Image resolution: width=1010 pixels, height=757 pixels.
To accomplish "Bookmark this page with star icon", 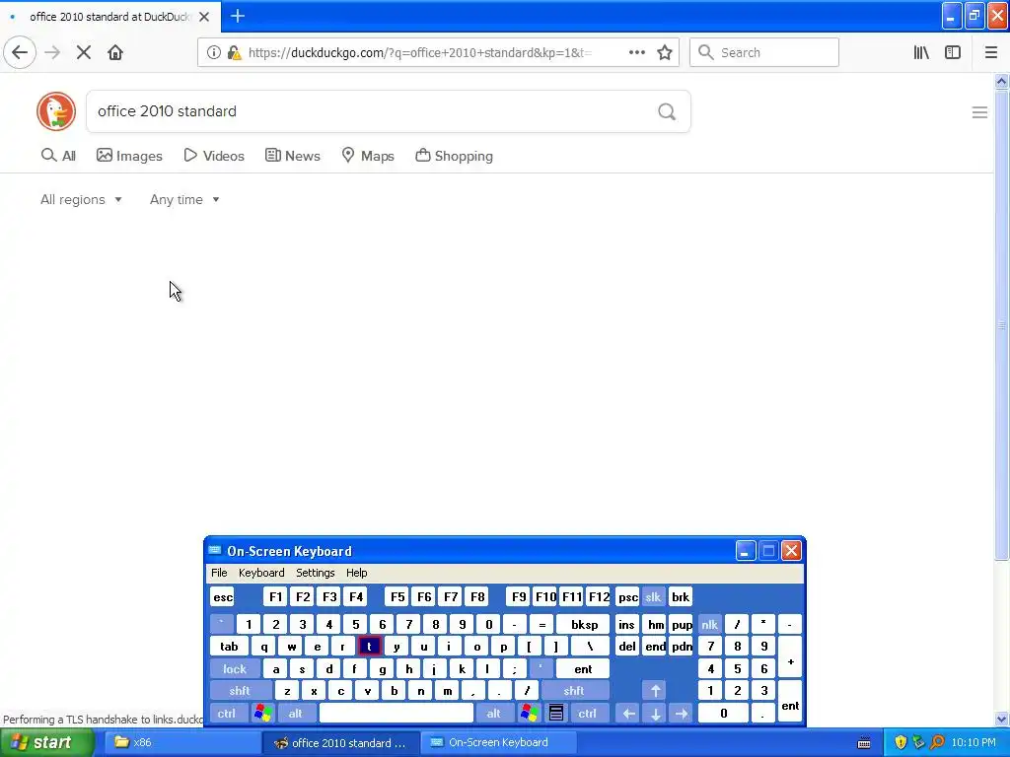I will tap(665, 53).
